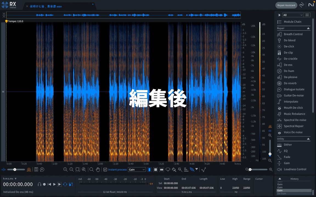Viewport: 316px width, 197px height.
Task: Collapse the History panel
Action: [x=280, y=179]
